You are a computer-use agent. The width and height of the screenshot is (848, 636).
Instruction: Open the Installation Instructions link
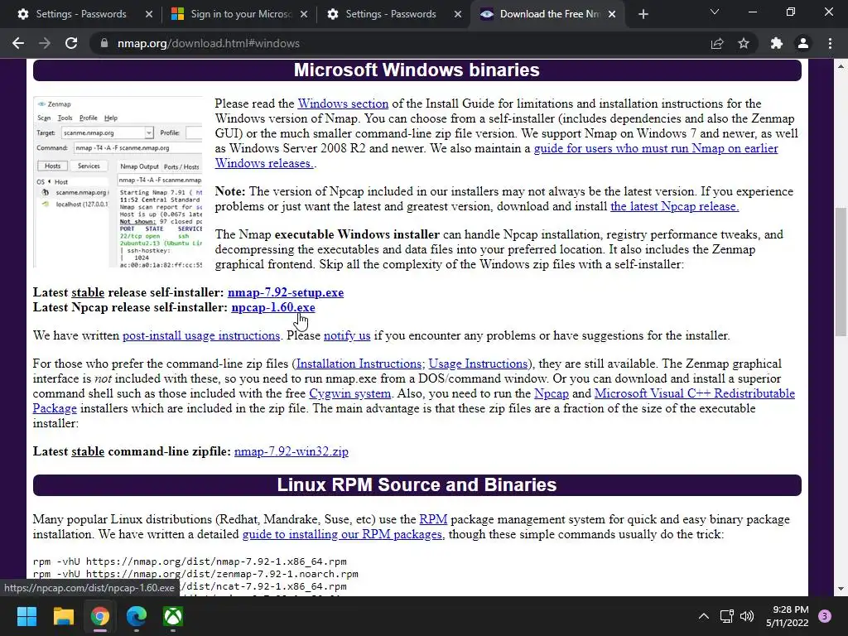coord(360,364)
